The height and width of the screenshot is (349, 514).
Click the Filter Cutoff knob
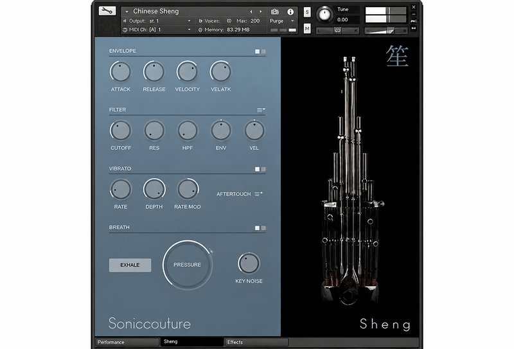[x=120, y=130]
